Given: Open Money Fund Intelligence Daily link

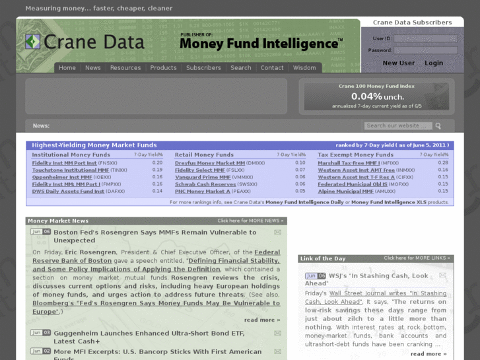Looking at the screenshot, I should pos(304,202).
